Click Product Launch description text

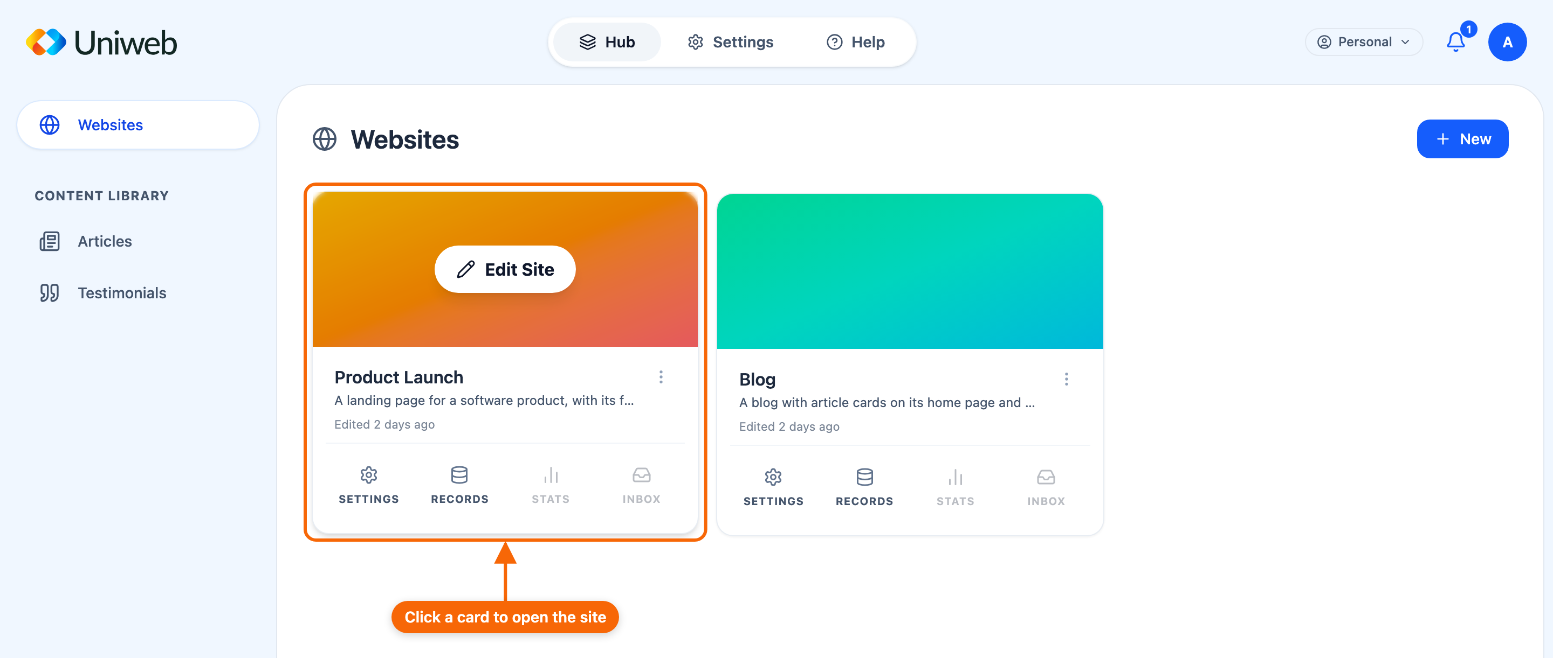coord(484,400)
